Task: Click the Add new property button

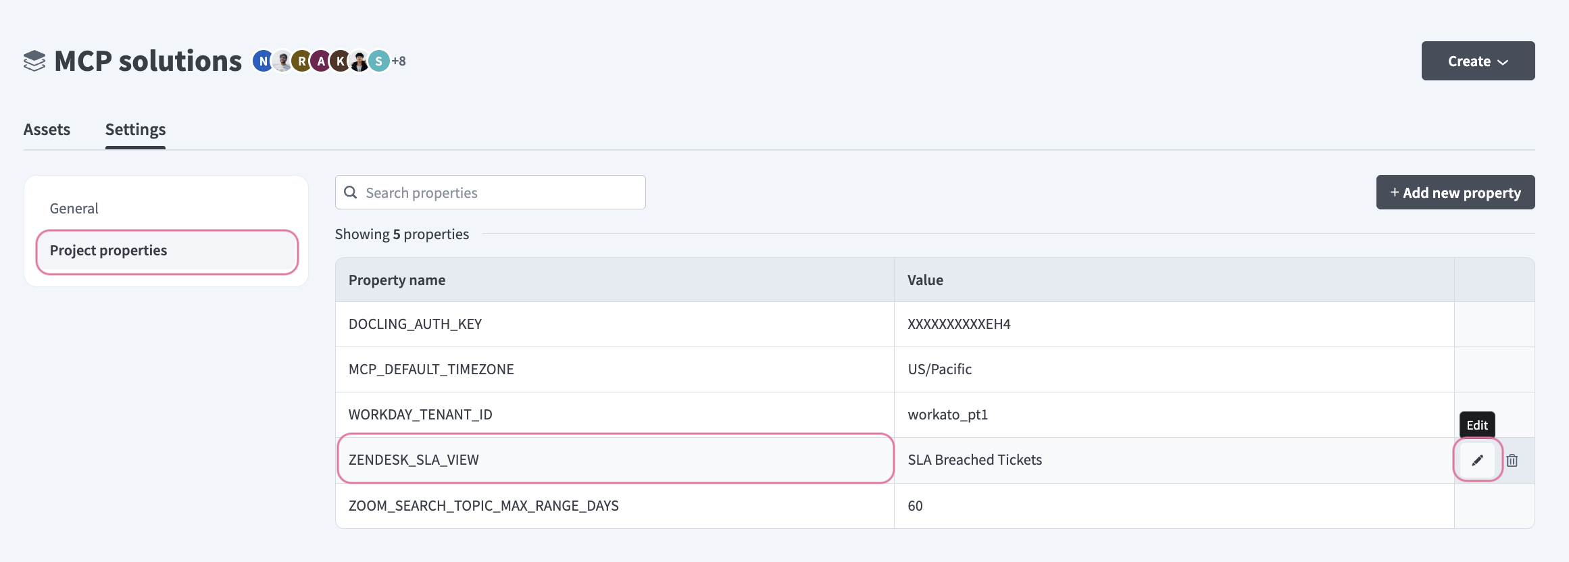Action: click(x=1455, y=193)
